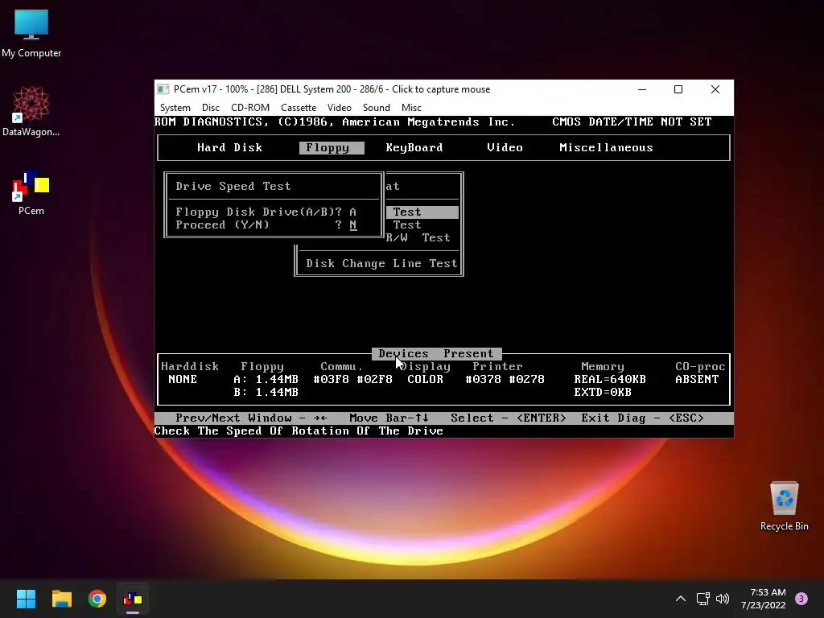Click the Printer #0378 #0278 value
The image size is (824, 618).
tap(505, 380)
